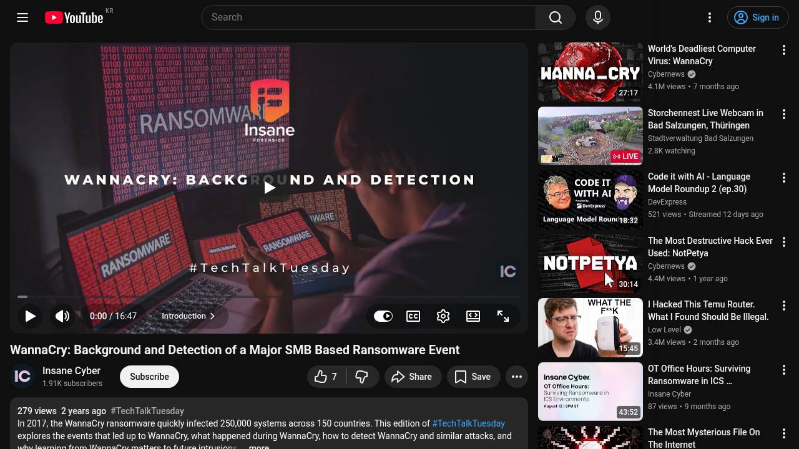Open the Storchennest Live Webcam thumbnail

point(591,136)
